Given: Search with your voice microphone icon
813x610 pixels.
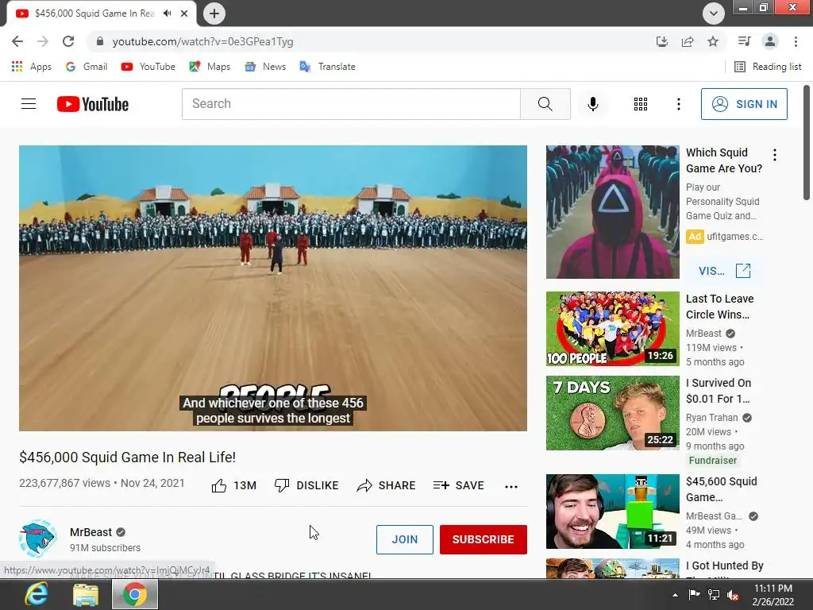Looking at the screenshot, I should (x=592, y=104).
